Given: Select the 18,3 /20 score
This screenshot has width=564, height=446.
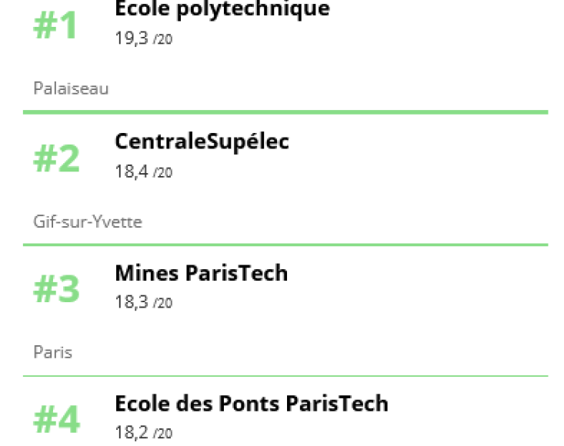Looking at the screenshot, I should (144, 302).
